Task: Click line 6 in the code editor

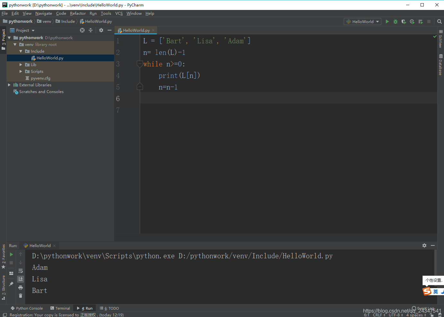Action: [288, 99]
